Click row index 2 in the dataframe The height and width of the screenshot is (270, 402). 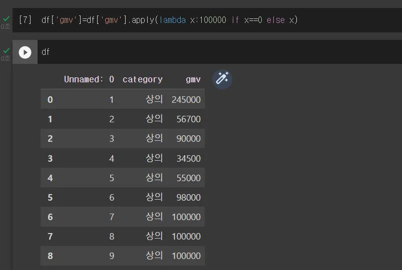pos(50,139)
